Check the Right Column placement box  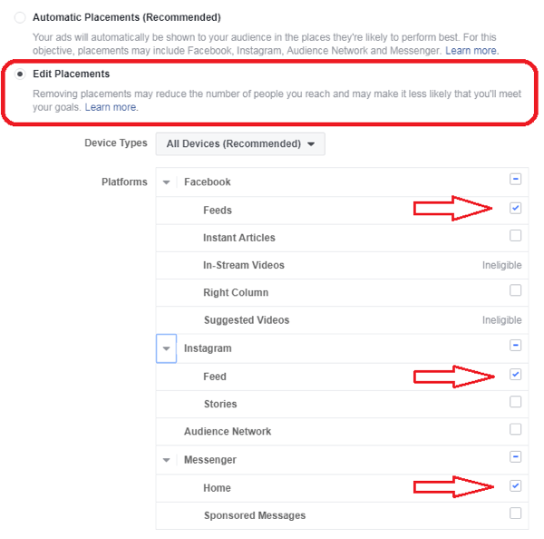pos(515,291)
